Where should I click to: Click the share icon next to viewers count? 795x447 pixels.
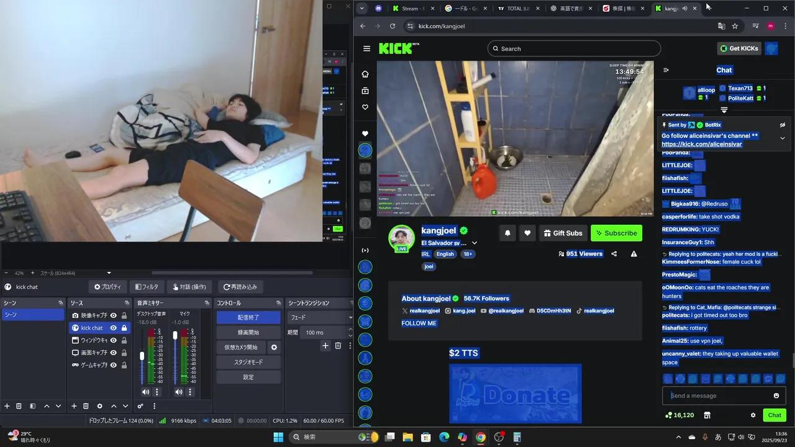coord(614,253)
